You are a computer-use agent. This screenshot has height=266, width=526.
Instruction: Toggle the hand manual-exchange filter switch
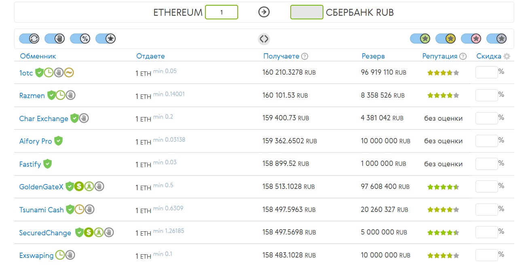pos(55,39)
